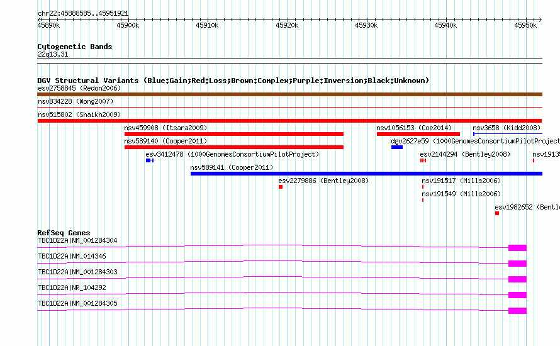This screenshot has height=346, width=560.
Task: Click the red nsv1056153 loss bar
Action: click(418, 134)
